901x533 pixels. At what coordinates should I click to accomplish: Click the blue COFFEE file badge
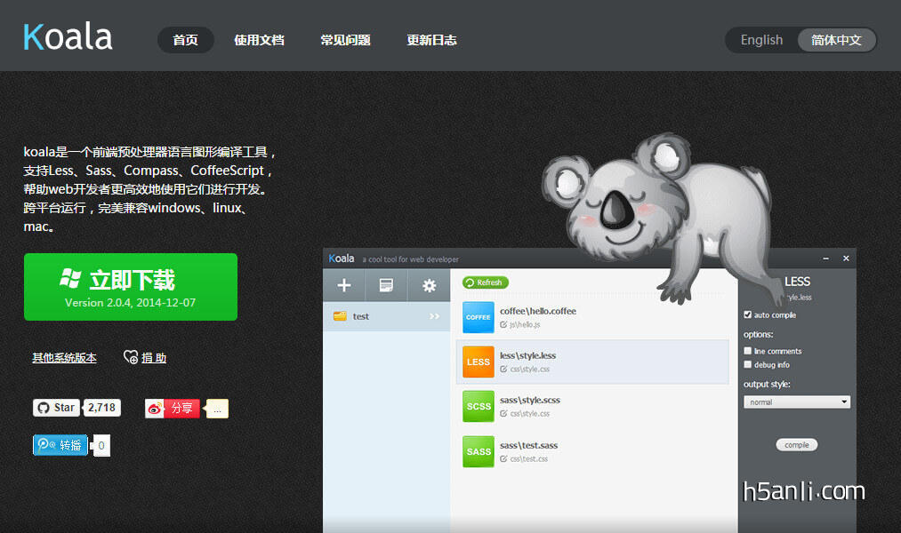479,317
